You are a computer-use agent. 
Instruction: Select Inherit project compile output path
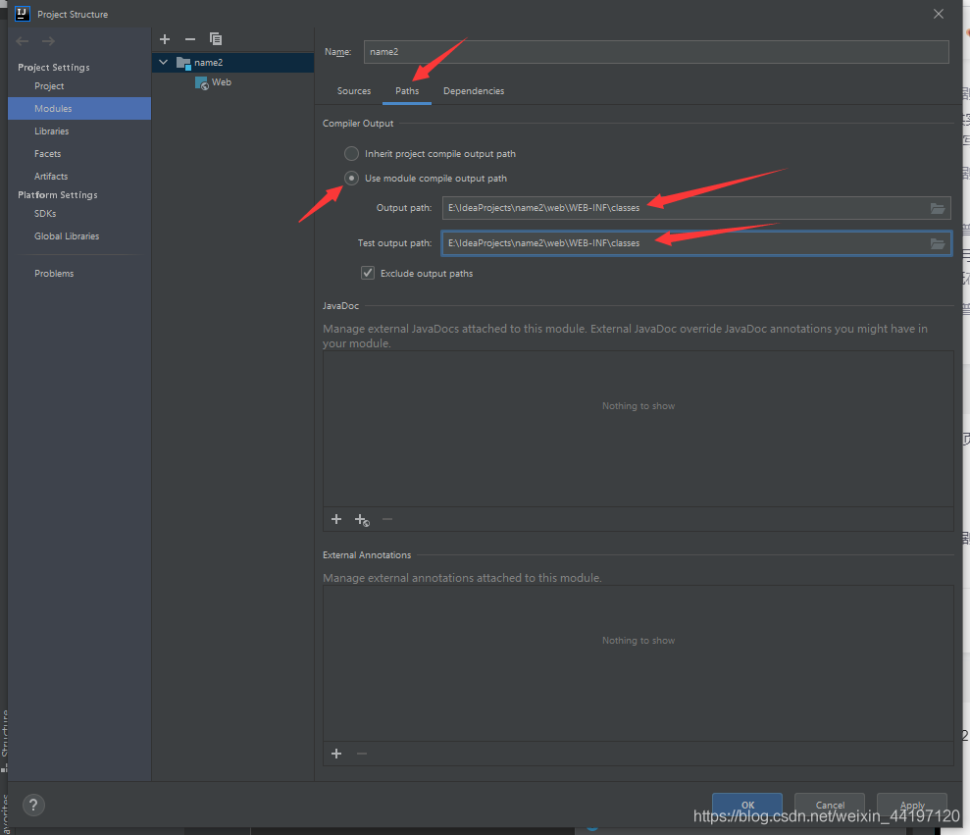[x=351, y=154]
